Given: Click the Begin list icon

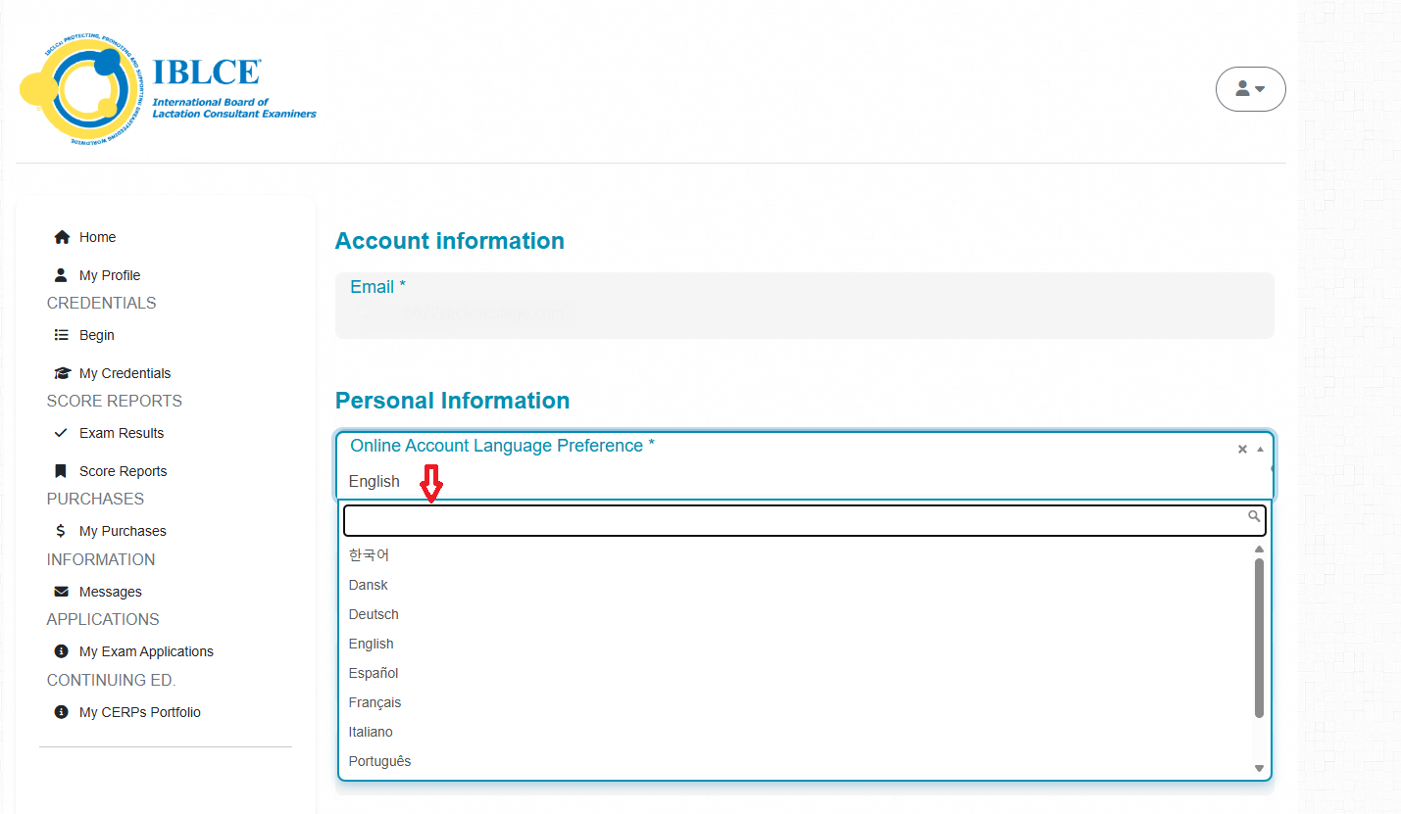Looking at the screenshot, I should pyautogui.click(x=62, y=335).
